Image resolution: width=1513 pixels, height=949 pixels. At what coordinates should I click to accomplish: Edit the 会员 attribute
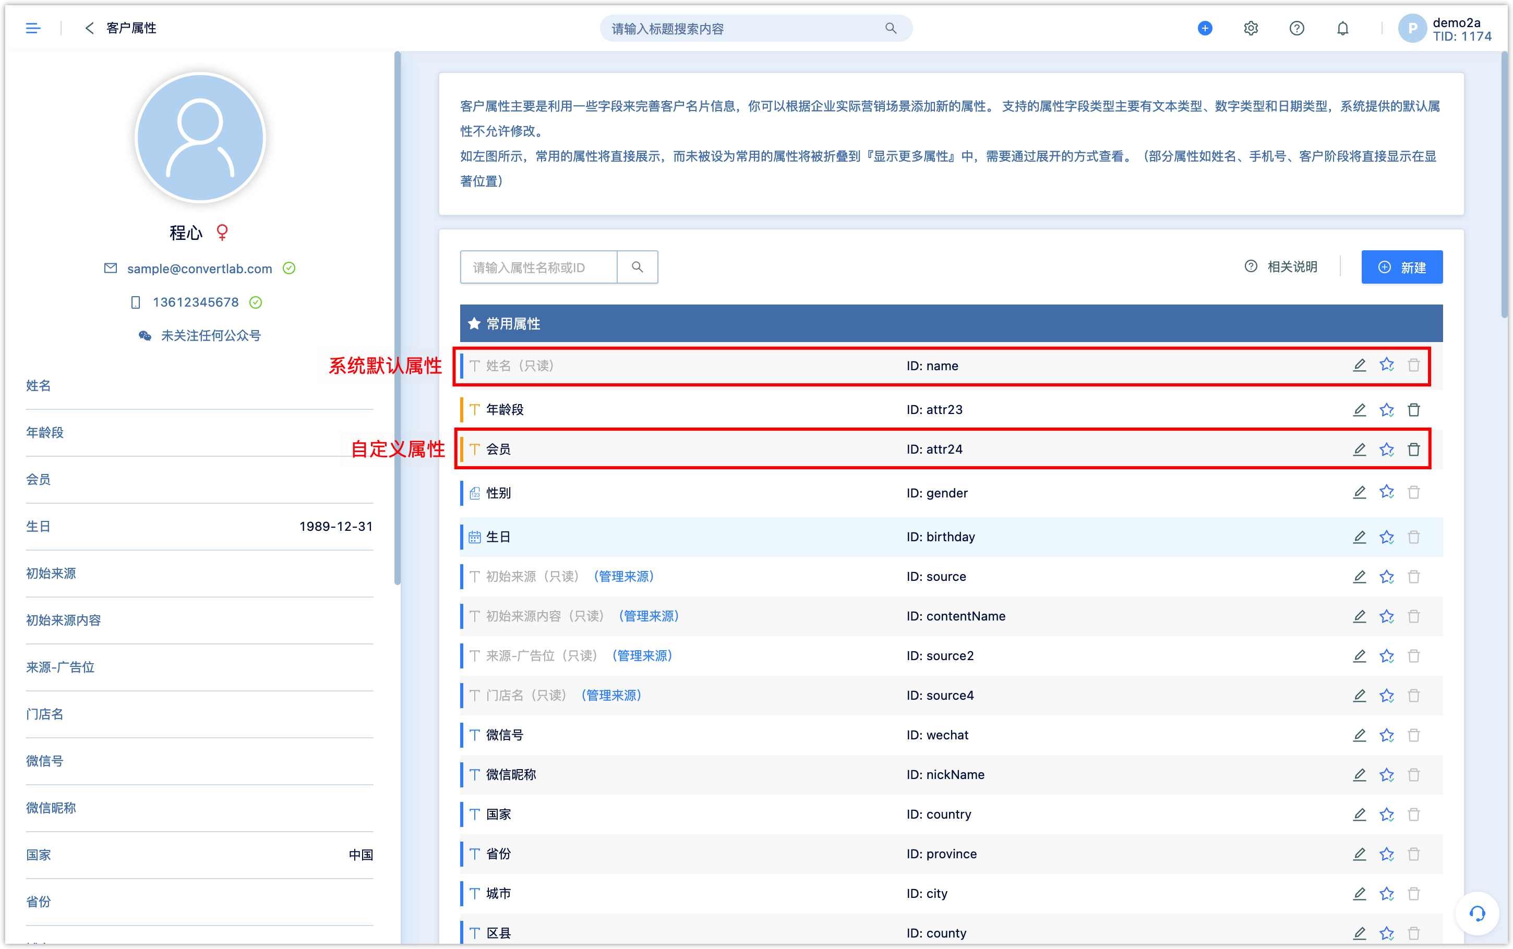1359,449
